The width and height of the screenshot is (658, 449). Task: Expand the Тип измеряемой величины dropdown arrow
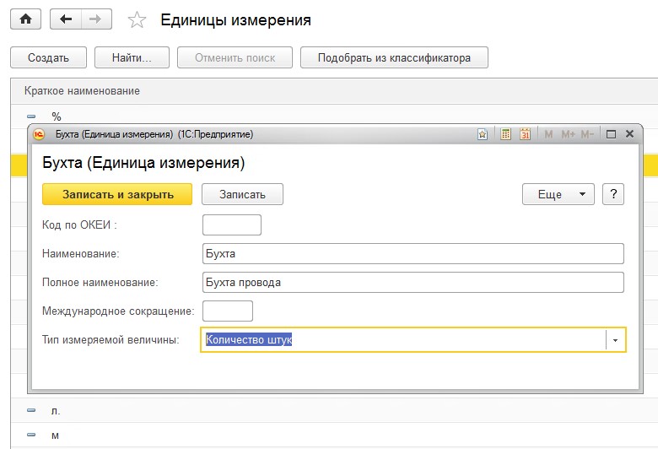point(615,339)
